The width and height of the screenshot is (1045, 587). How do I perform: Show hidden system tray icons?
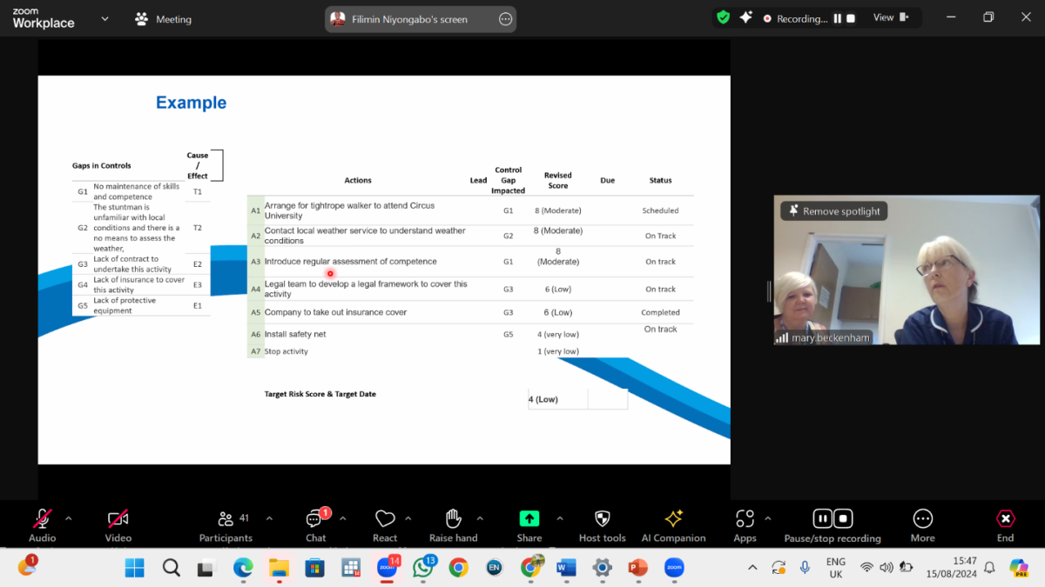tap(752, 568)
